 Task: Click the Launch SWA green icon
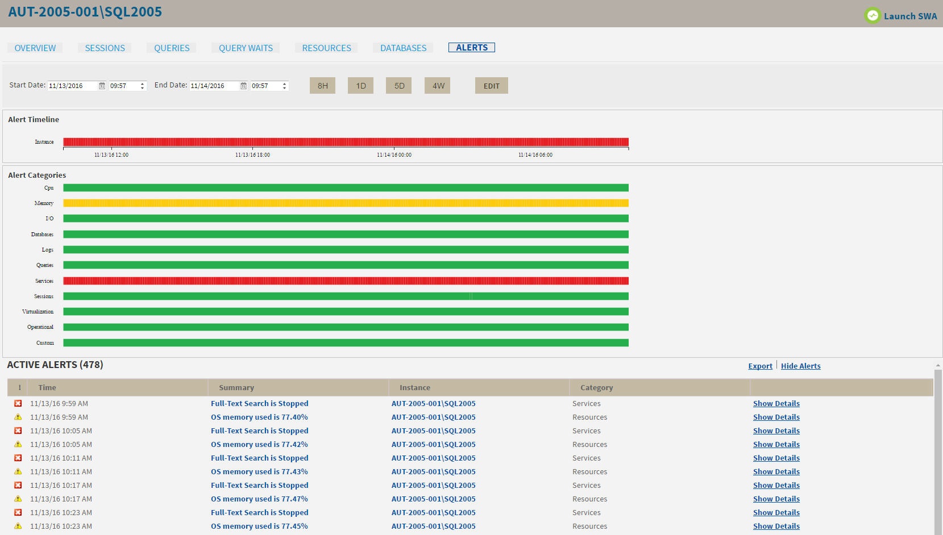872,16
